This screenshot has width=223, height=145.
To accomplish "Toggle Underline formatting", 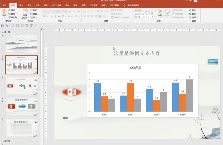I will point(52,16).
